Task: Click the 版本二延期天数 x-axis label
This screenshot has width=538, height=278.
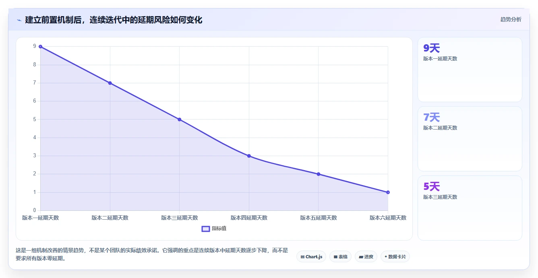Action: (110, 218)
